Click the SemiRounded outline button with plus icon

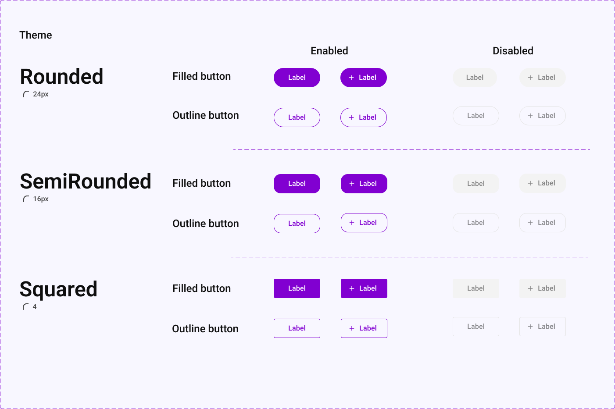tap(364, 223)
